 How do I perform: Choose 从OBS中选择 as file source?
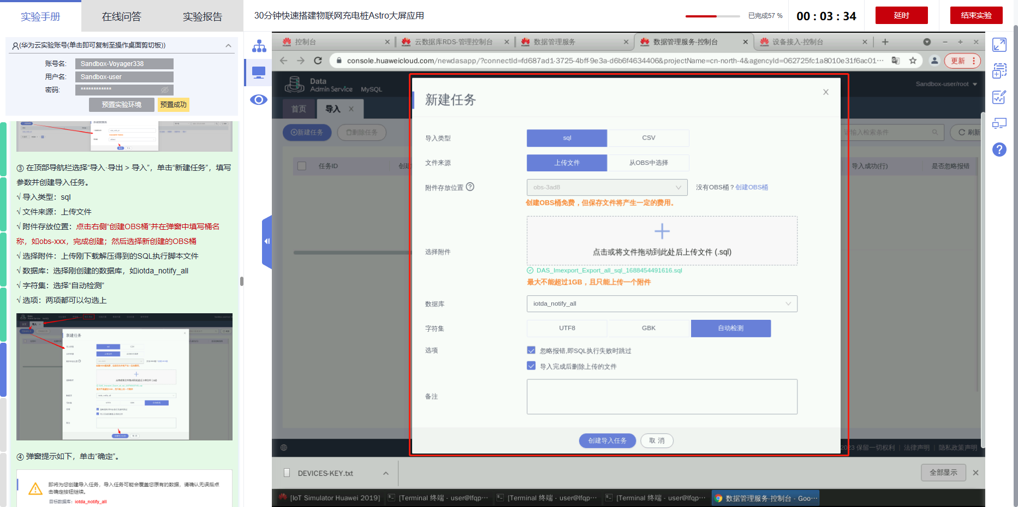pos(648,163)
